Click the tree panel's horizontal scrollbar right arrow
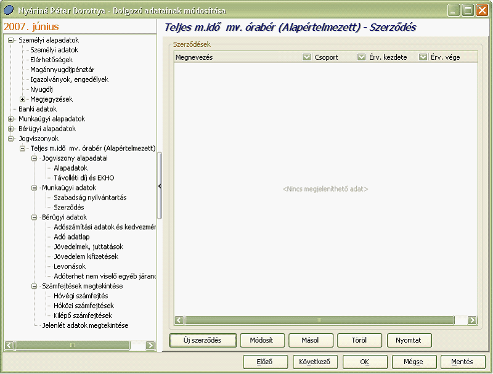Image resolution: width=493 pixels, height=374 pixels. [x=150, y=346]
